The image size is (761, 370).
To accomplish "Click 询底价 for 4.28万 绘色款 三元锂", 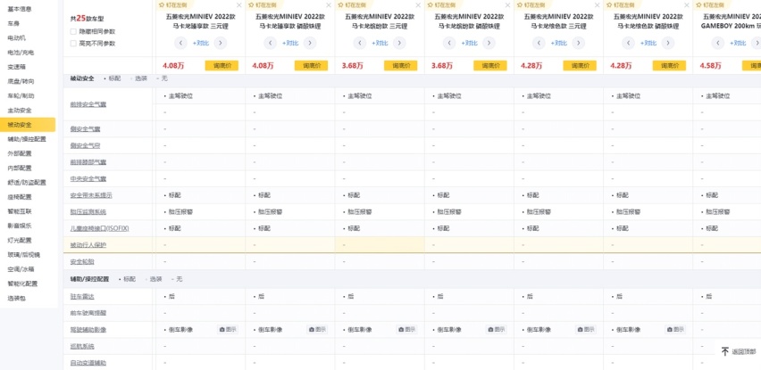I will 580,66.
